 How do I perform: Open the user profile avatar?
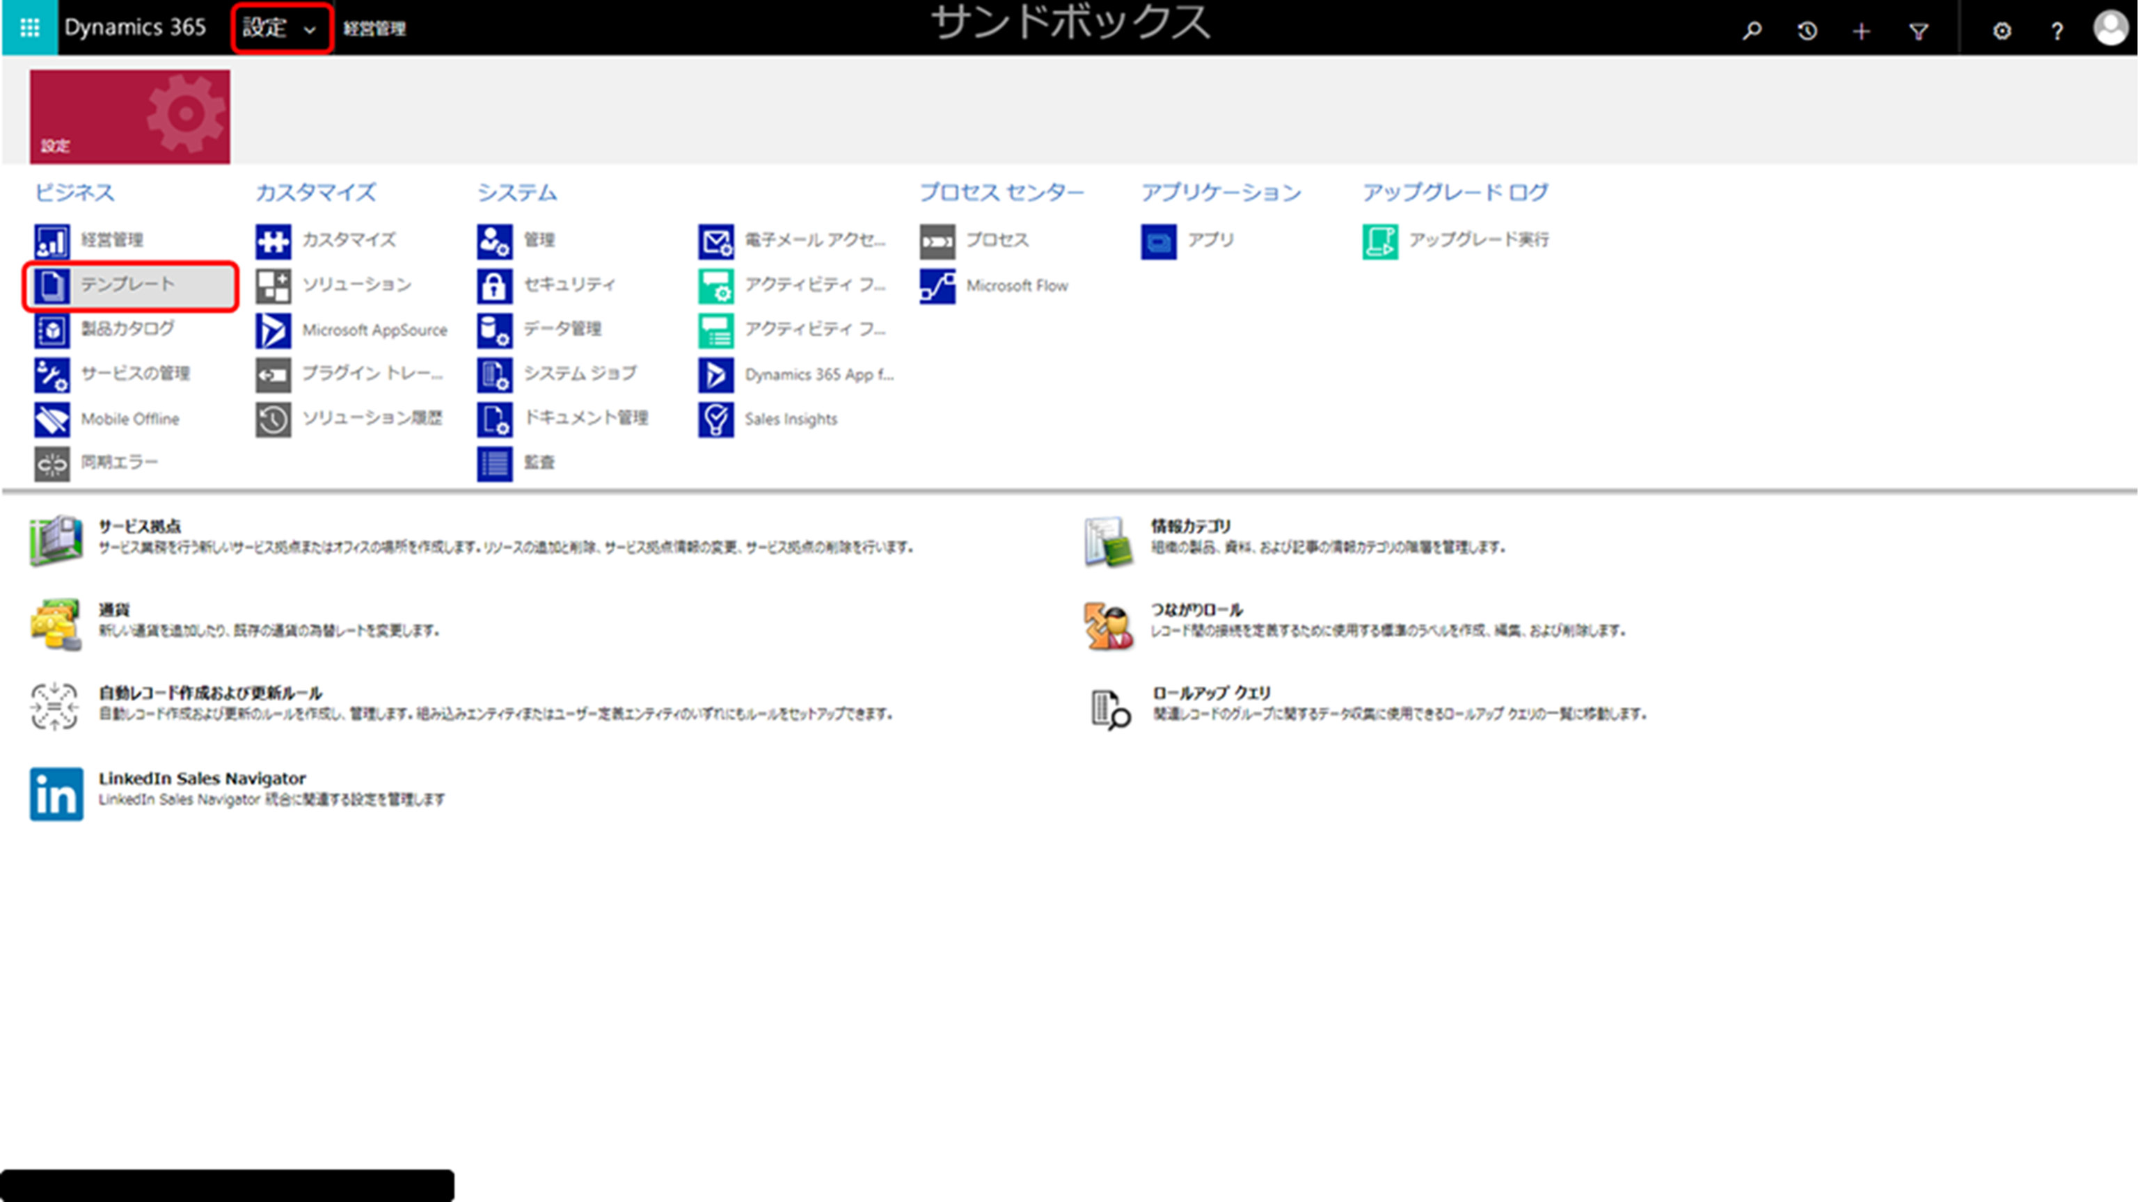click(x=2112, y=29)
